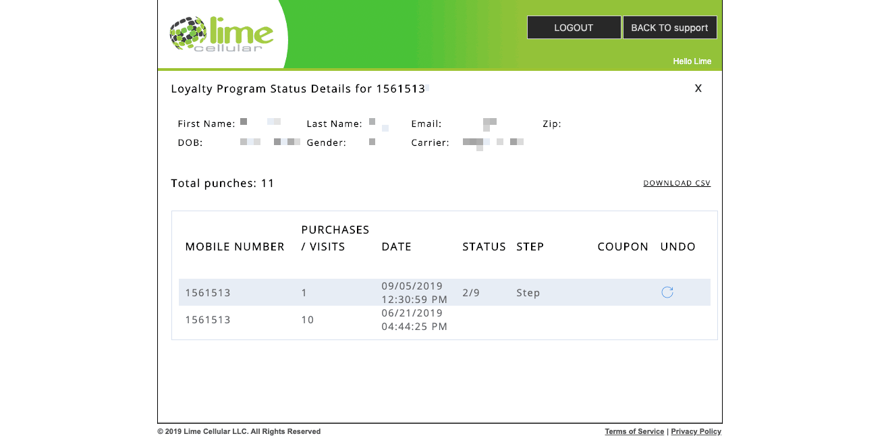Screen dimensions: 886x438
Task: Select mobile number 1561513 in 06/21/2019 row
Action: [x=208, y=320]
